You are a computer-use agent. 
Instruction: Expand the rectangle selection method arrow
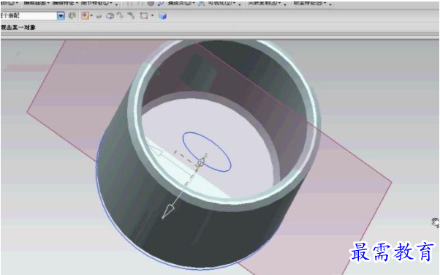152,16
